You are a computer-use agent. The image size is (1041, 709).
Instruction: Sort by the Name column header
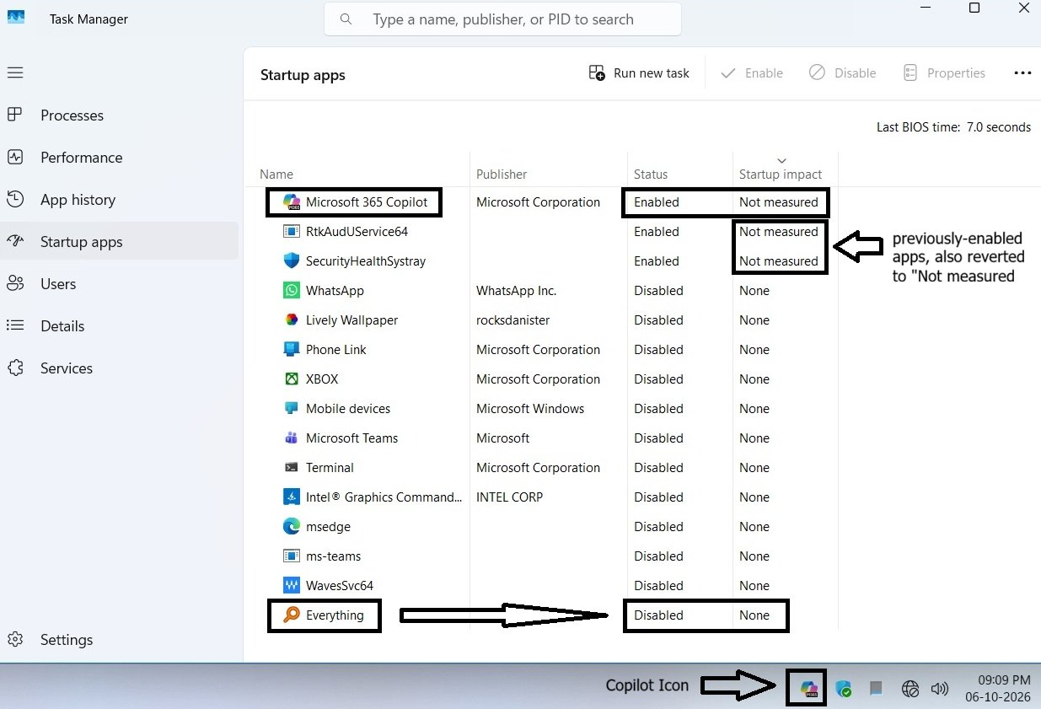tap(276, 175)
